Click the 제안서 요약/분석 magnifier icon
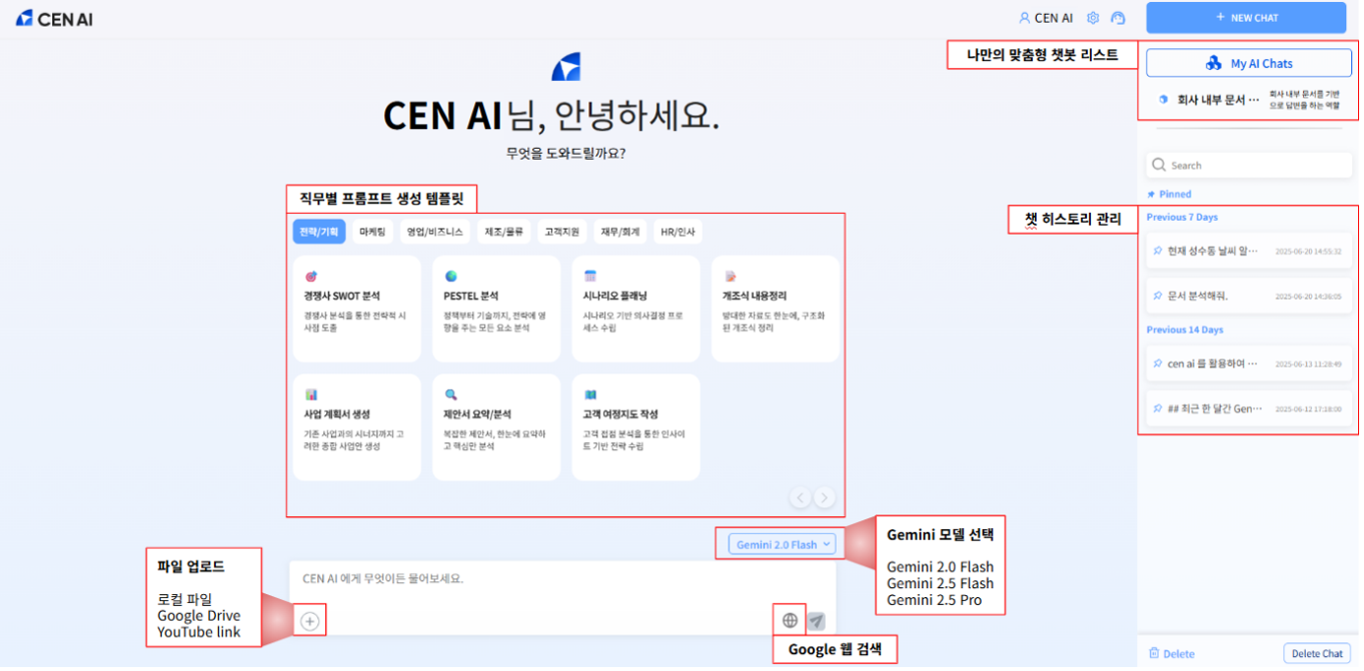This screenshot has height=671, width=1364. pos(450,394)
